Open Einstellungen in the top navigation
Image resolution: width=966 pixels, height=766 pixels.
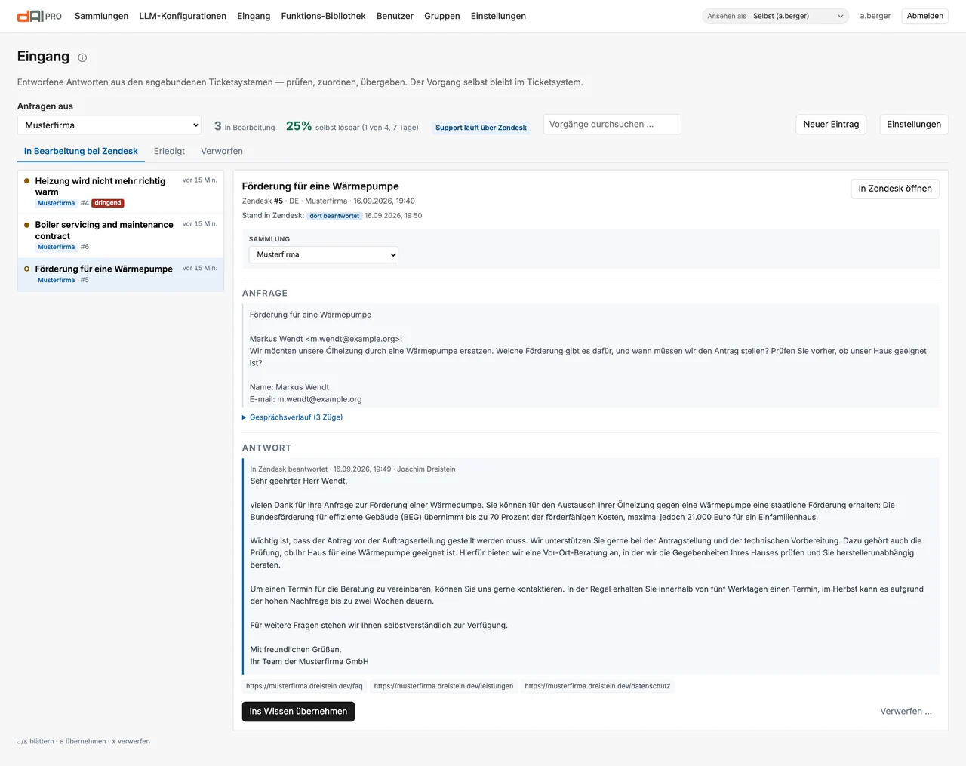(x=498, y=16)
